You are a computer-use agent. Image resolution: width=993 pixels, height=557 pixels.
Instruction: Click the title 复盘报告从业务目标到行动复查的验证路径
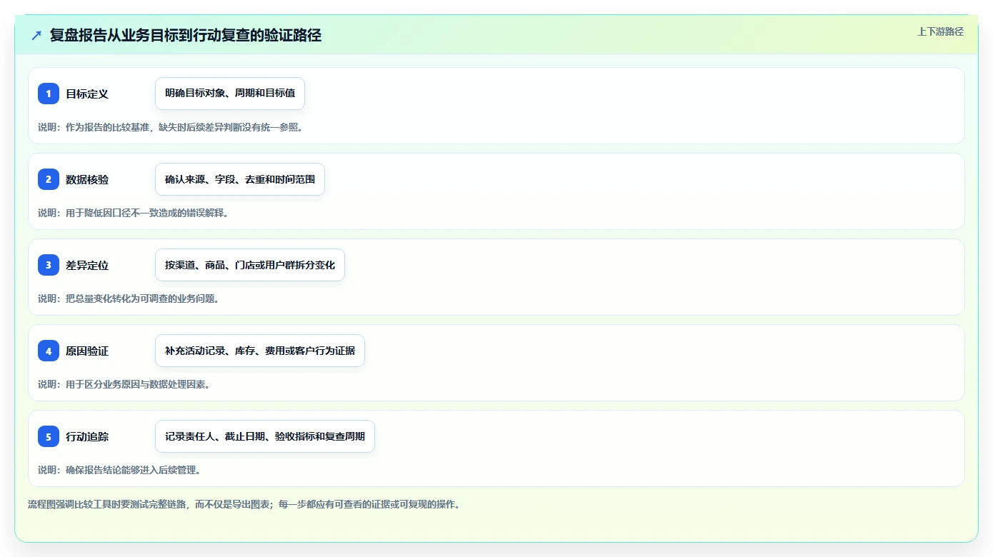pyautogui.click(x=186, y=36)
